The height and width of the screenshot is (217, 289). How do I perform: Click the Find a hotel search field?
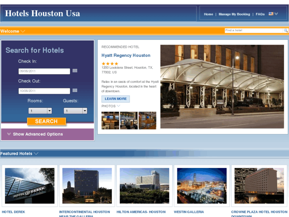click(x=254, y=31)
